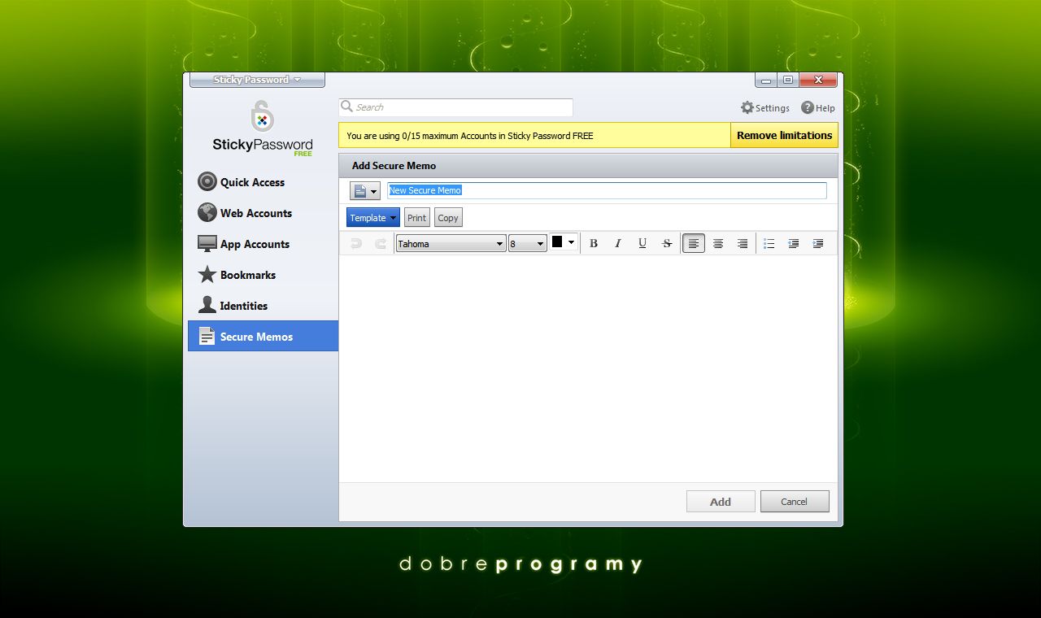Open the font size 8 dropdown
Screen dimensions: 1041x618
click(x=528, y=243)
